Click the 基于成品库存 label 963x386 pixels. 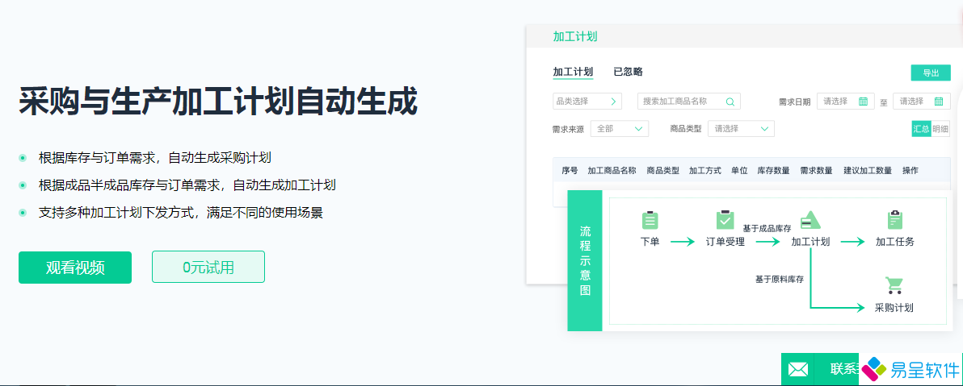(767, 229)
